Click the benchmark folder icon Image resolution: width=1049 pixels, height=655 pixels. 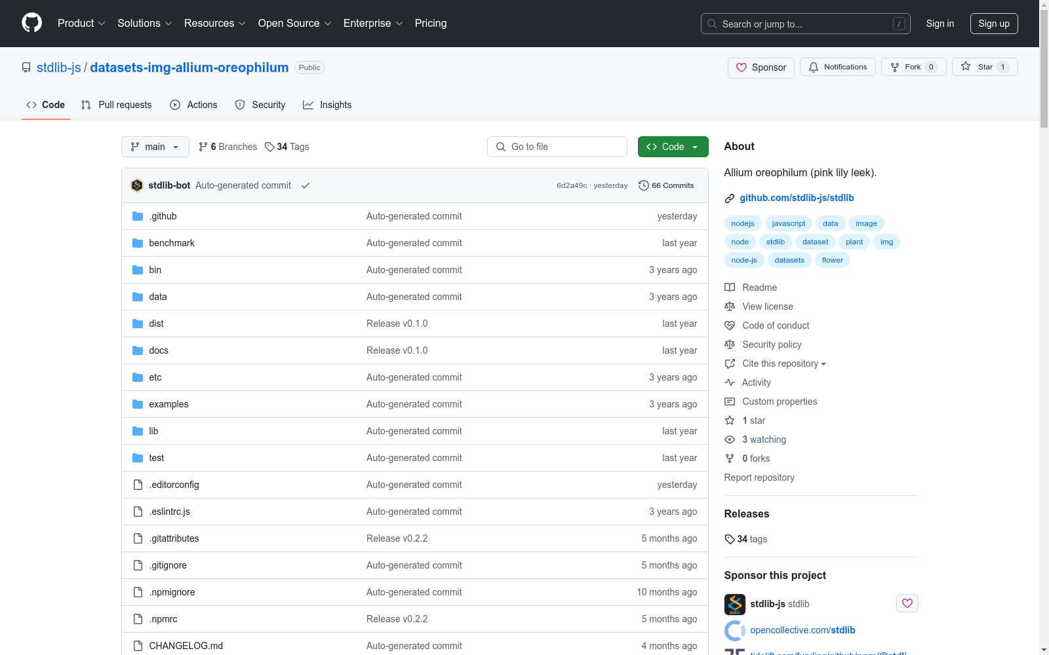138,243
